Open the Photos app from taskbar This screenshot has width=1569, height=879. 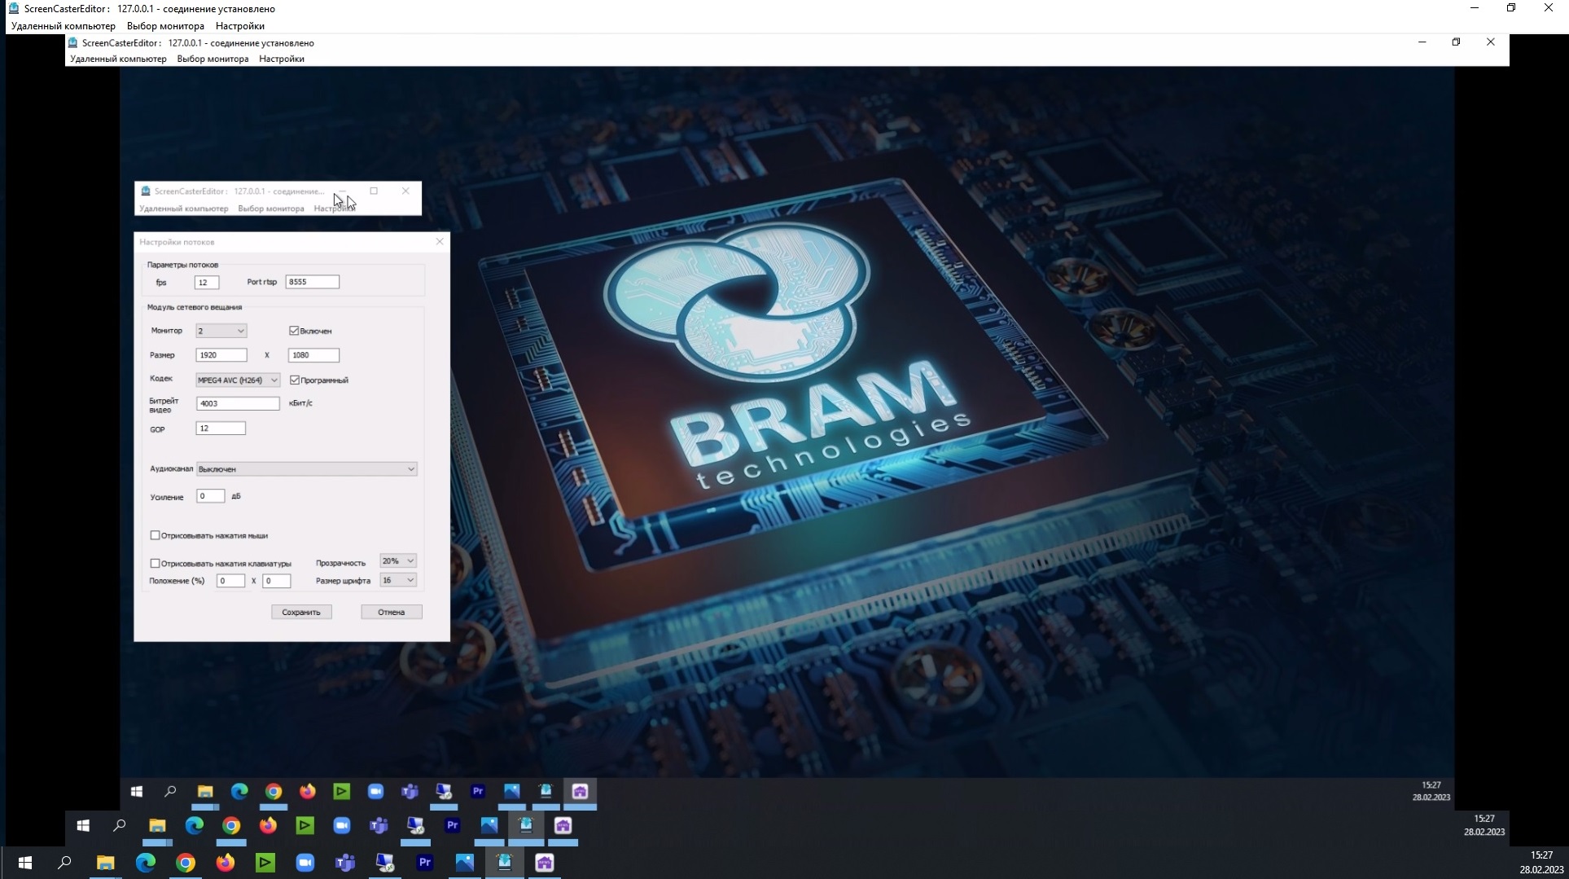coord(464,863)
